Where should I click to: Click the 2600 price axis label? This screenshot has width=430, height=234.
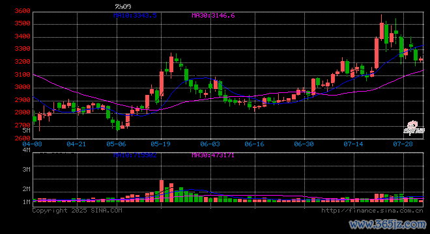[22, 138]
